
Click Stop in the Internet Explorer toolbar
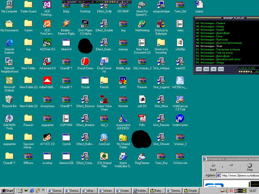click(x=249, y=167)
